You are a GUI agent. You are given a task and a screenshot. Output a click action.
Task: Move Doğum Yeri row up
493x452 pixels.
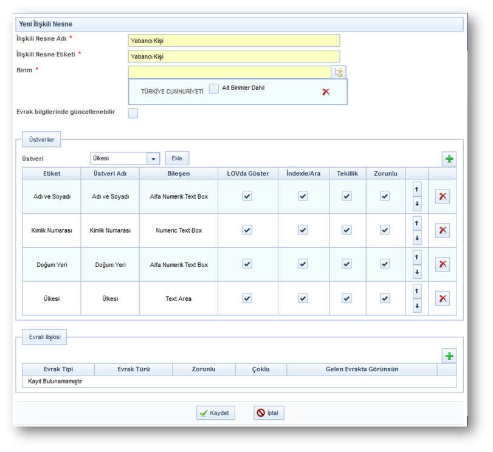tap(417, 257)
